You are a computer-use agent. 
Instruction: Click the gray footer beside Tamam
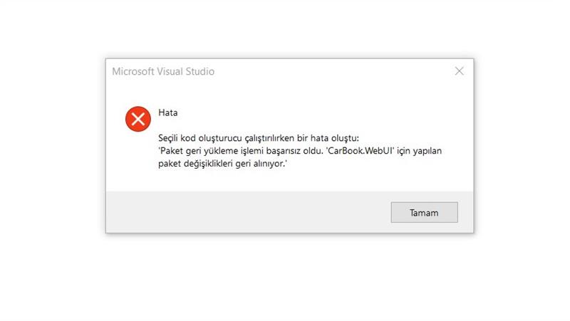click(247, 212)
